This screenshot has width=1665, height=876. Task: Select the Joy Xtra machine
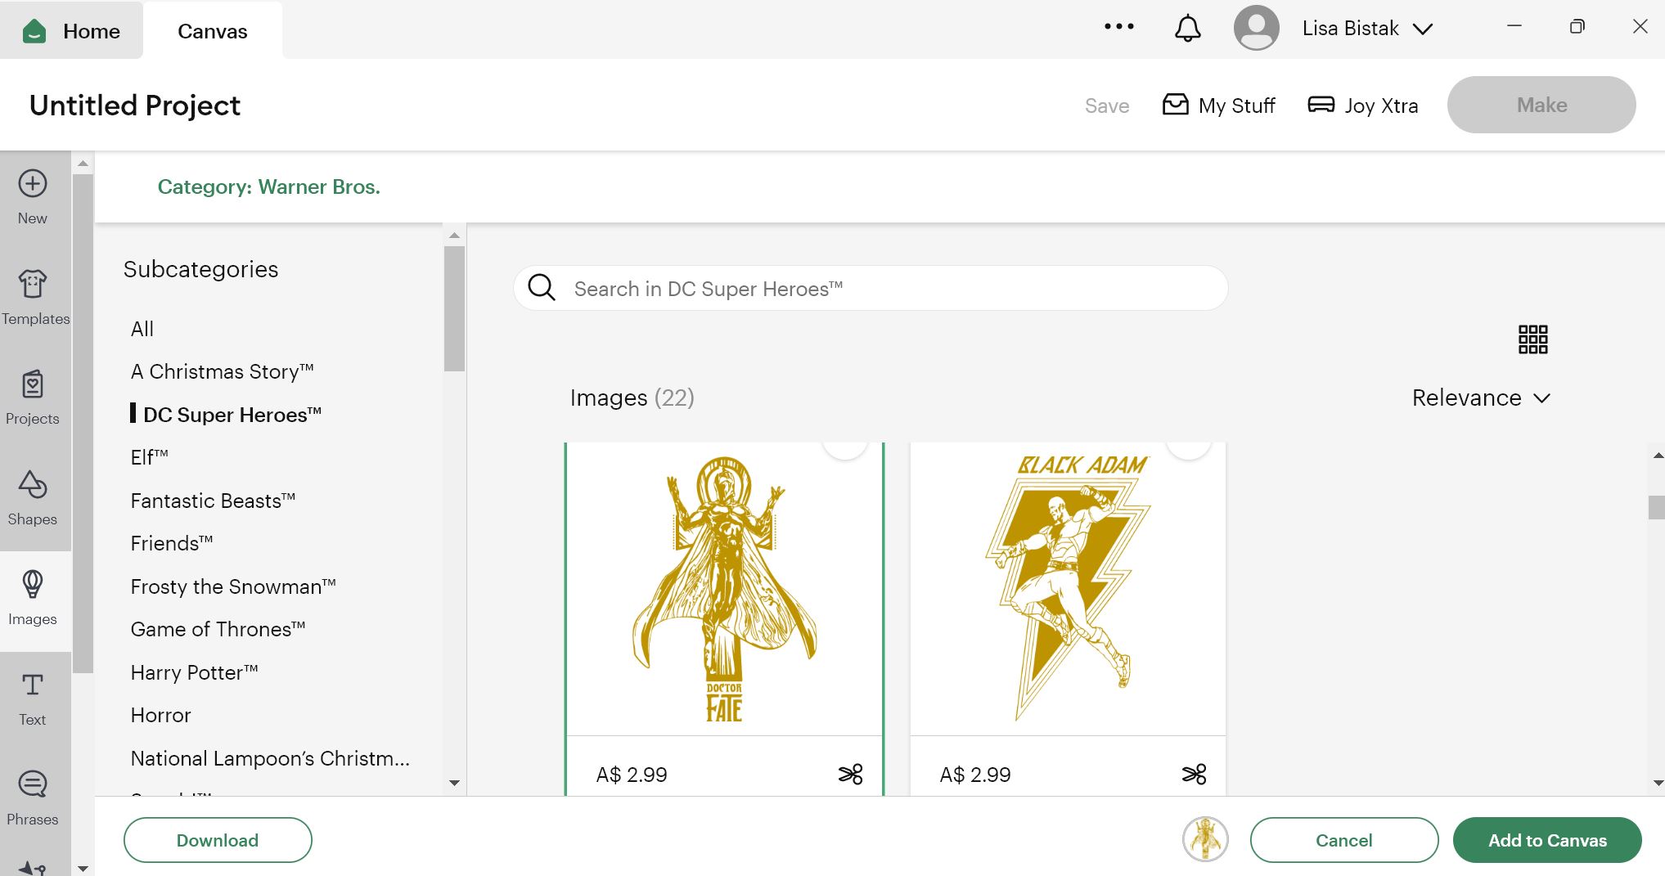coord(1363,106)
